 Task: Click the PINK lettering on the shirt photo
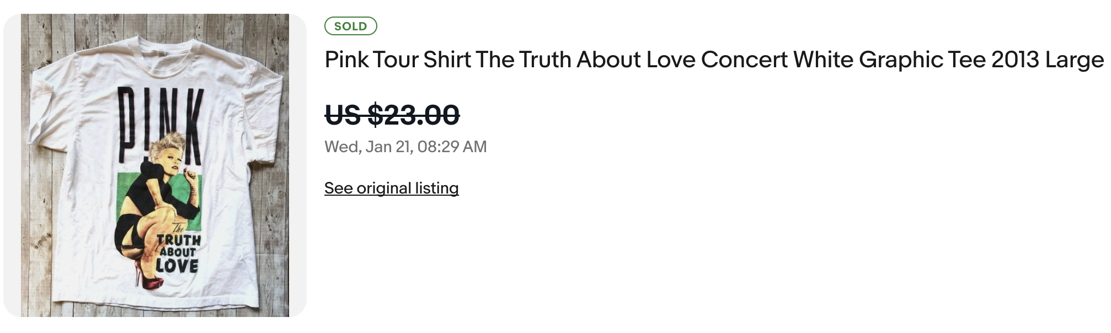160,119
